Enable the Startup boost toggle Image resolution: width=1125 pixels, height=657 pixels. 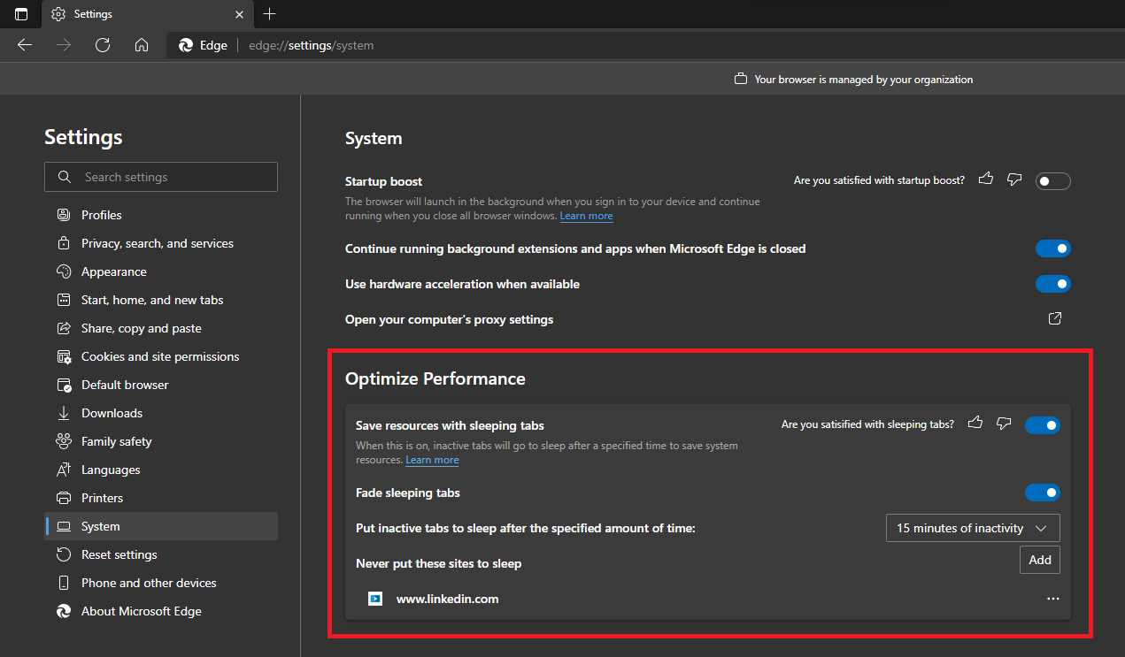1052,180
